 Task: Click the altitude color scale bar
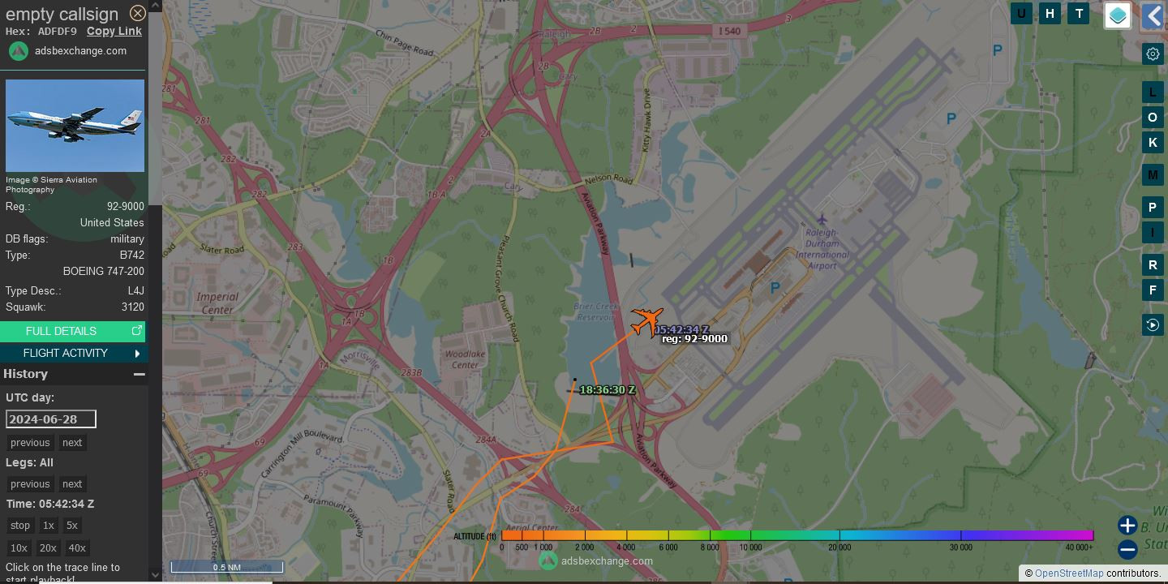tap(797, 535)
